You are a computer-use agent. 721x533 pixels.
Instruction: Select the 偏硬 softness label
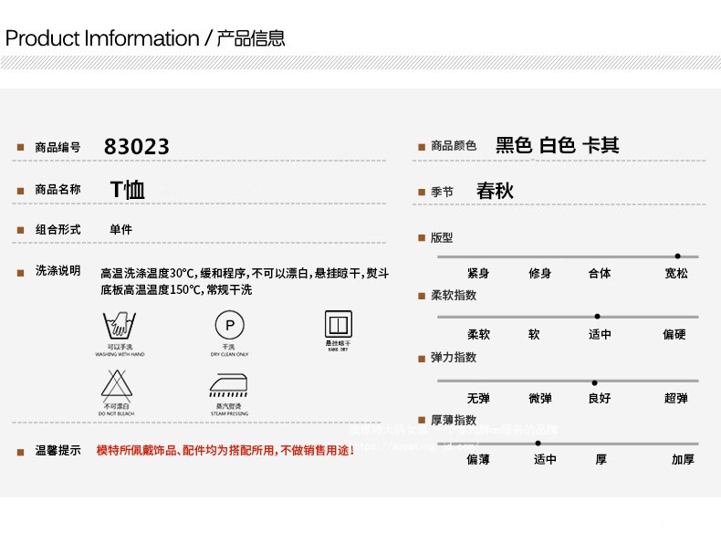pyautogui.click(x=674, y=335)
